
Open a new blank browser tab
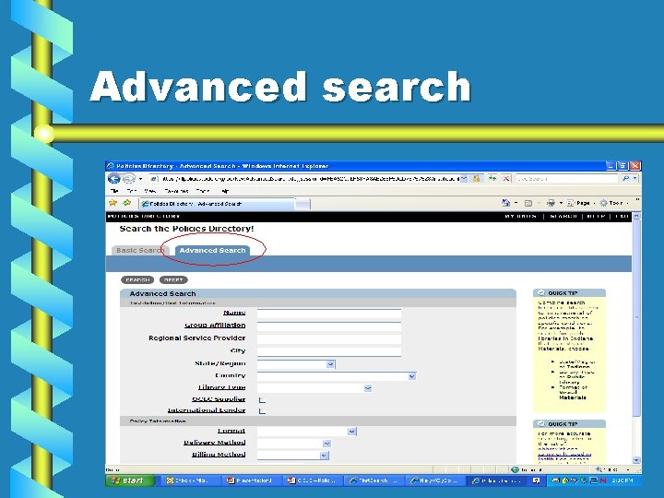302,204
